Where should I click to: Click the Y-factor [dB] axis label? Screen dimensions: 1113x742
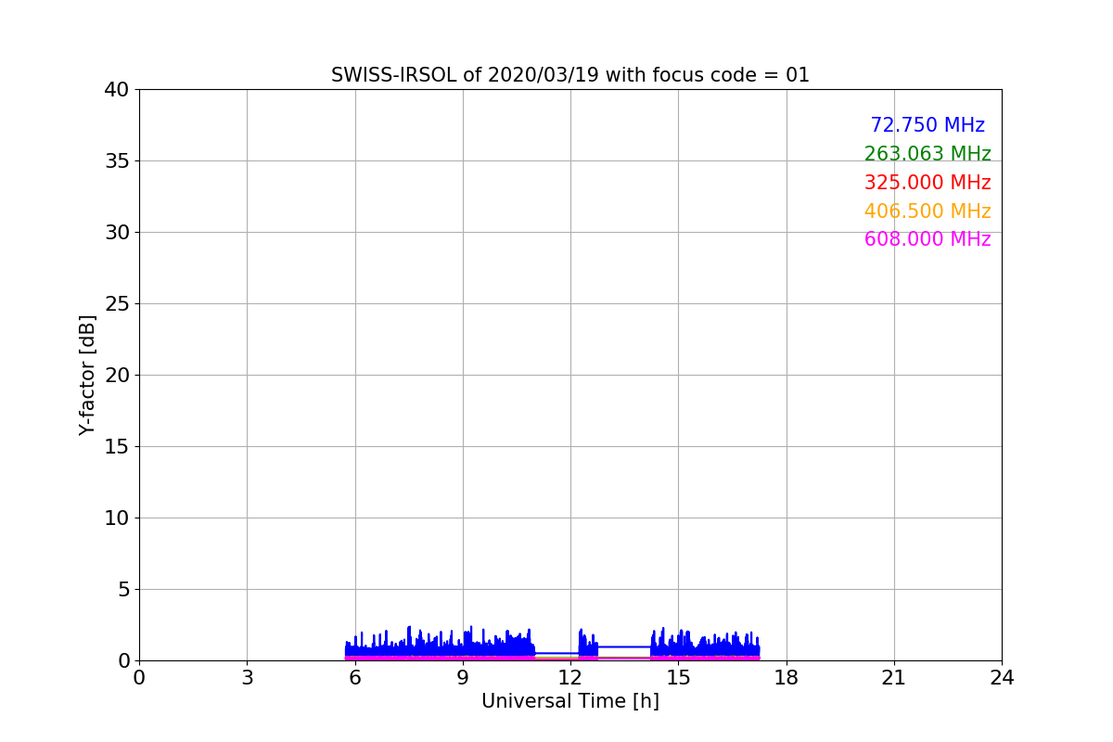pyautogui.click(x=87, y=375)
